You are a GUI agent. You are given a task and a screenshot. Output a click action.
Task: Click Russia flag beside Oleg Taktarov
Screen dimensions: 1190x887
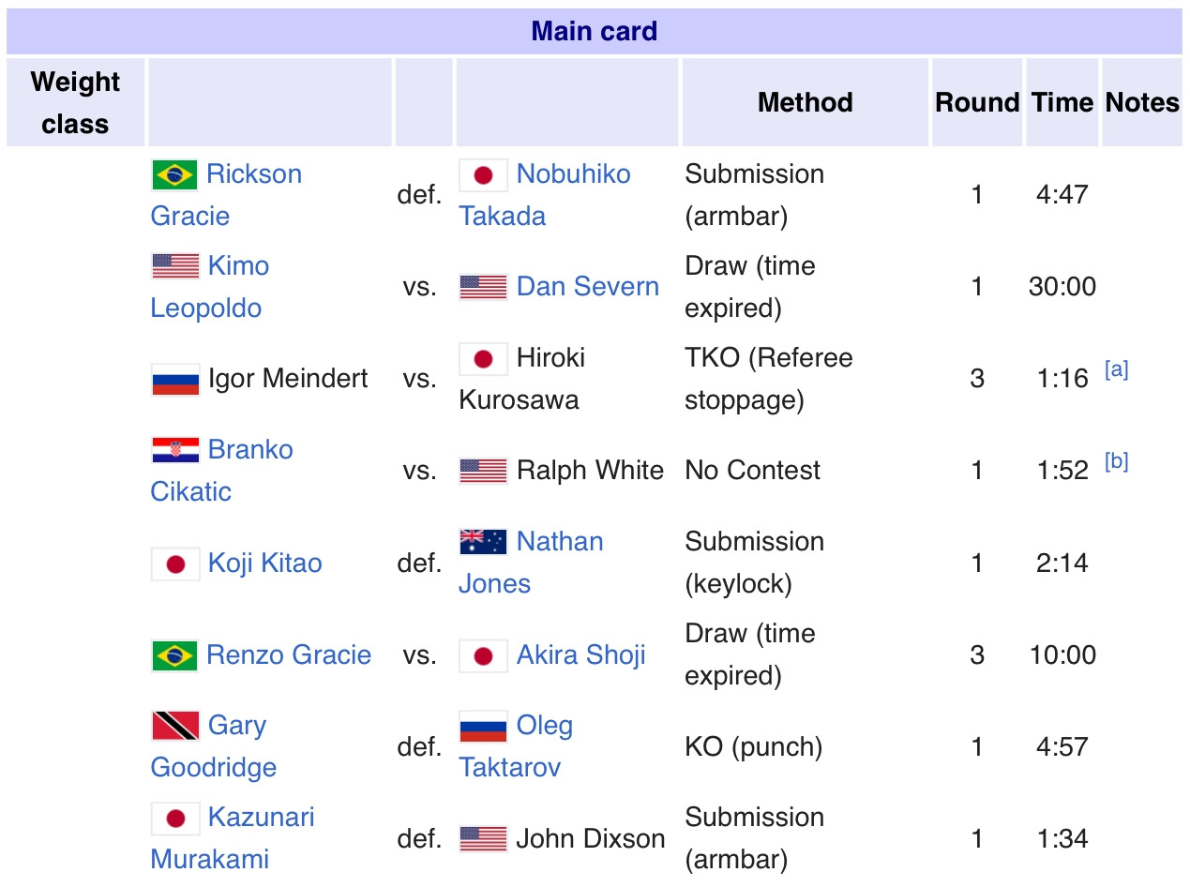coord(483,727)
